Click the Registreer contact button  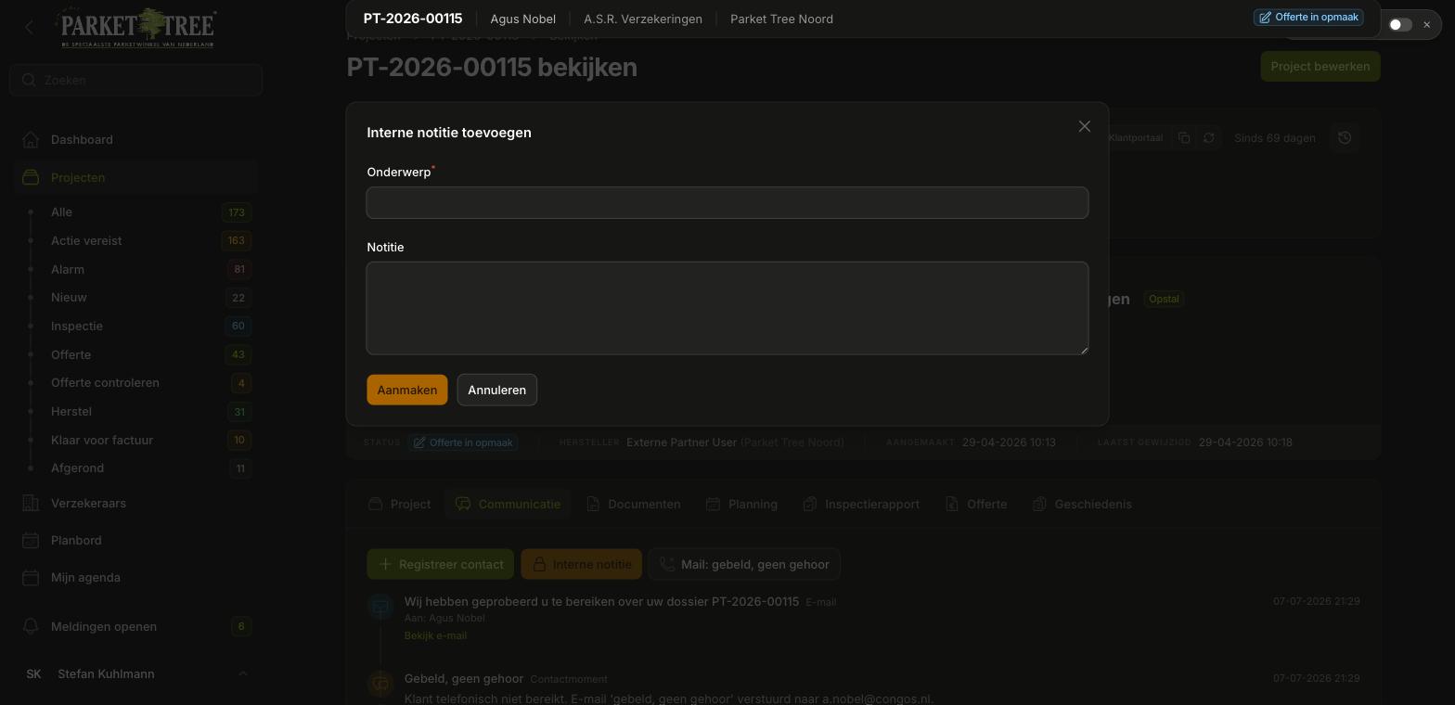[441, 564]
